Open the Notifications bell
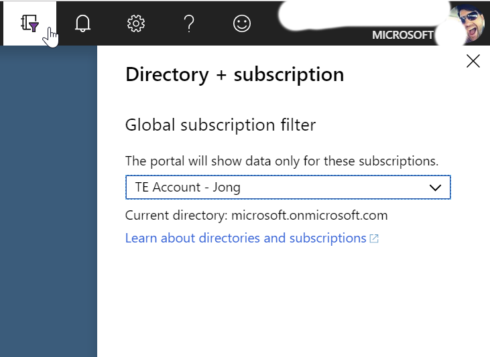 point(82,23)
